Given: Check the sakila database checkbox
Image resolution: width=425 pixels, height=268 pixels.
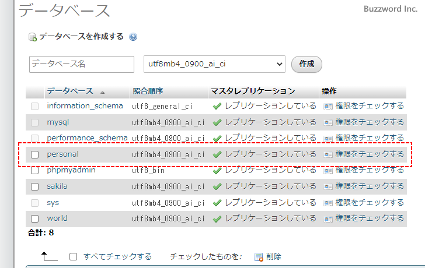Looking at the screenshot, I should pos(34,186).
